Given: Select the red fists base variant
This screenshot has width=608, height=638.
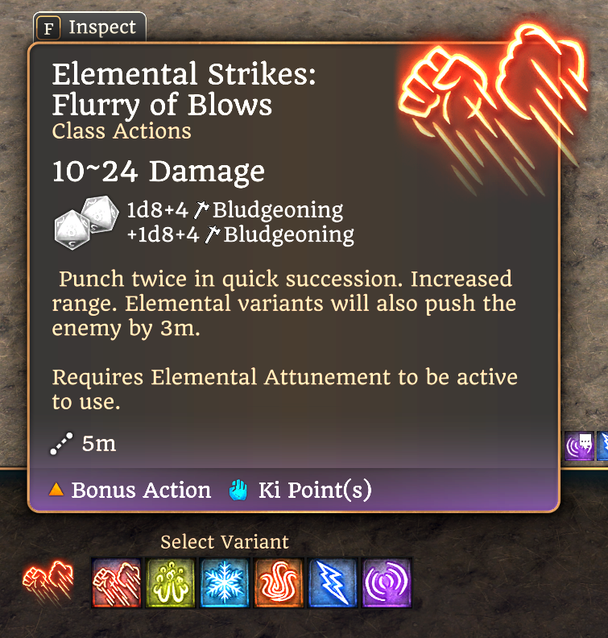Looking at the screenshot, I should tap(116, 582).
